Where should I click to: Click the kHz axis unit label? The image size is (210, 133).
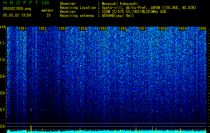point(3,27)
